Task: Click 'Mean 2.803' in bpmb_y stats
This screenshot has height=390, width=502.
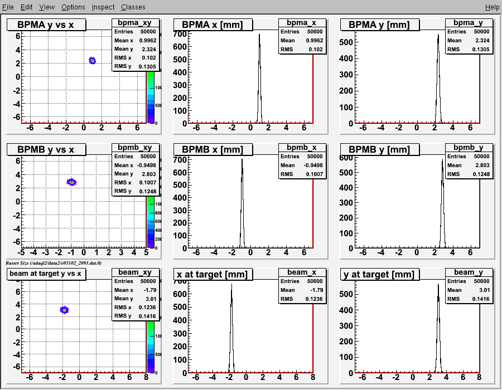Action: [x=469, y=165]
